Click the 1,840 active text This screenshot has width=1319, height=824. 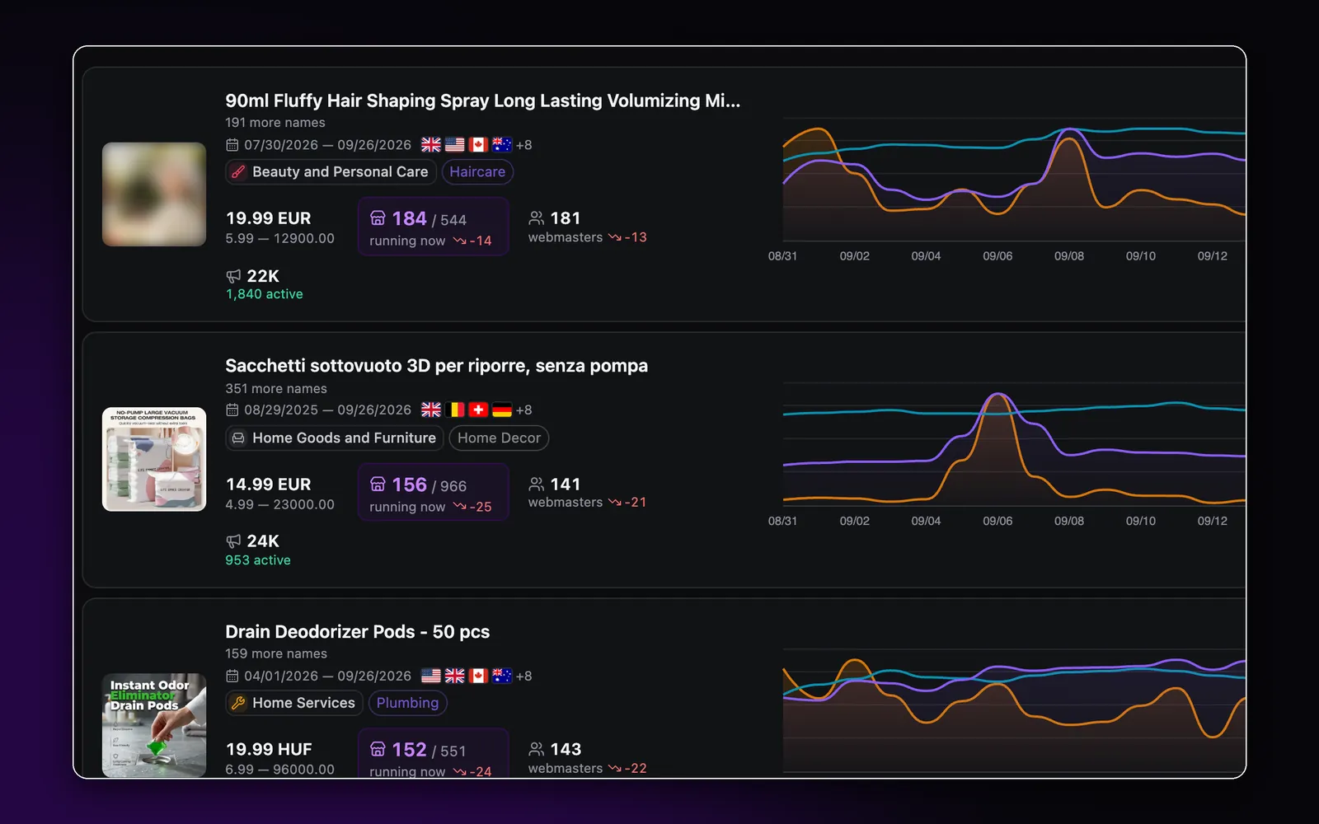tap(265, 294)
